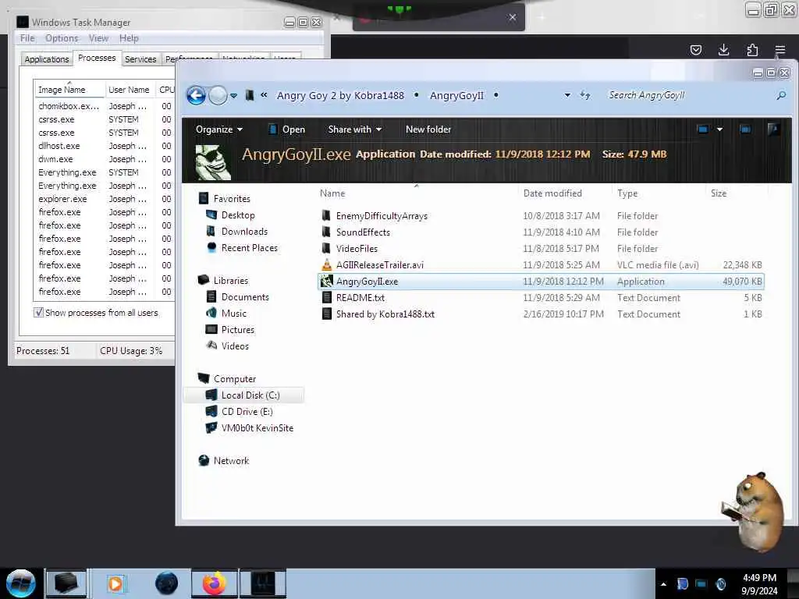Open the Organize dropdown menu
Screen dimensions: 799x599
[x=219, y=129]
